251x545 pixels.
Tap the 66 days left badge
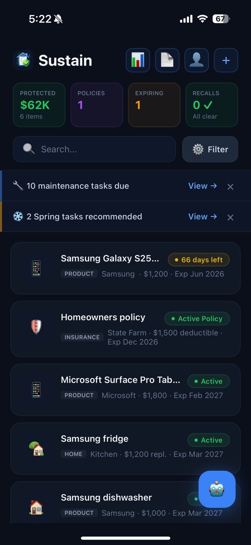tap(198, 260)
